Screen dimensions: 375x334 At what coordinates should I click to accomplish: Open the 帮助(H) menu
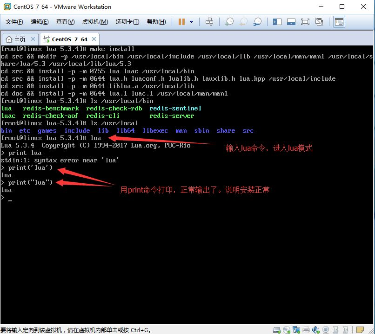point(156,22)
